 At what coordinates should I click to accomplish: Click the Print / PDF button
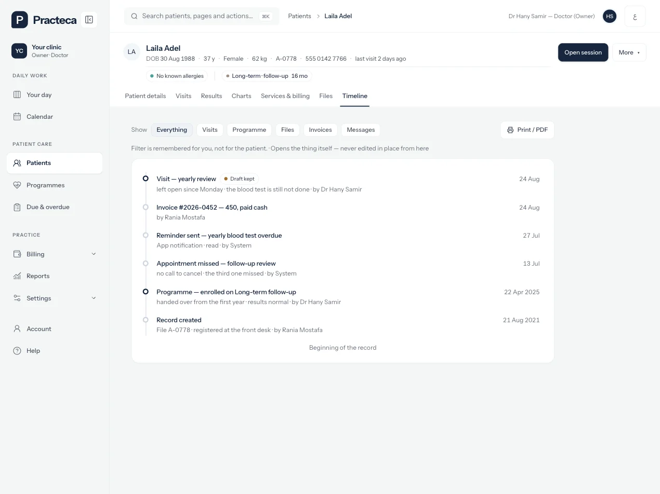527,130
